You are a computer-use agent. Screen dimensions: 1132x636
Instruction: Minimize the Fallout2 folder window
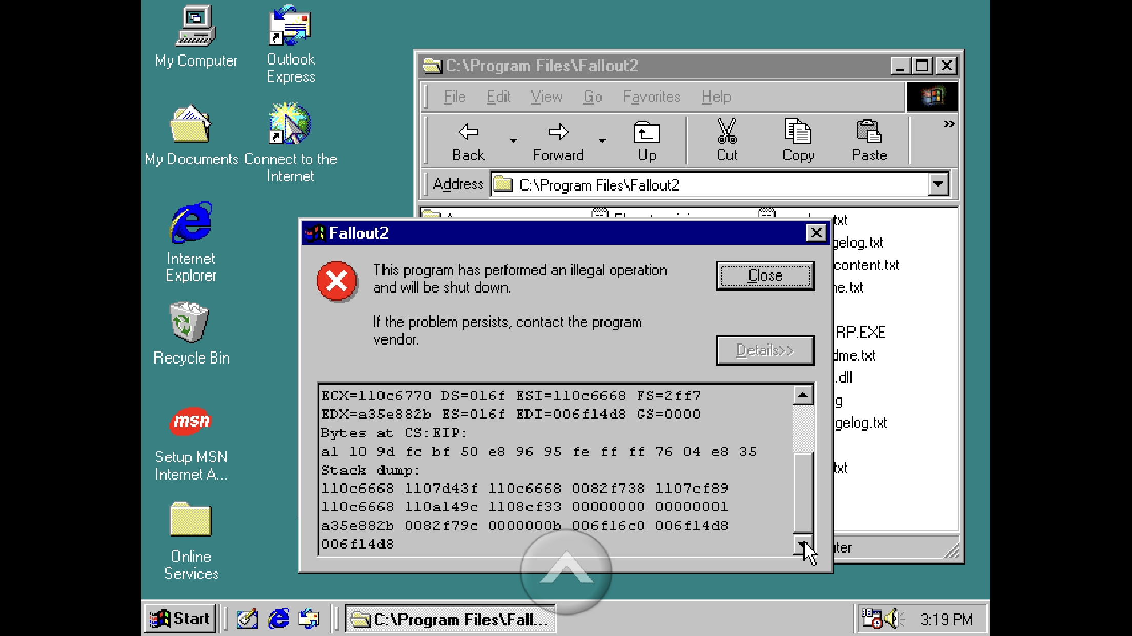pos(900,66)
